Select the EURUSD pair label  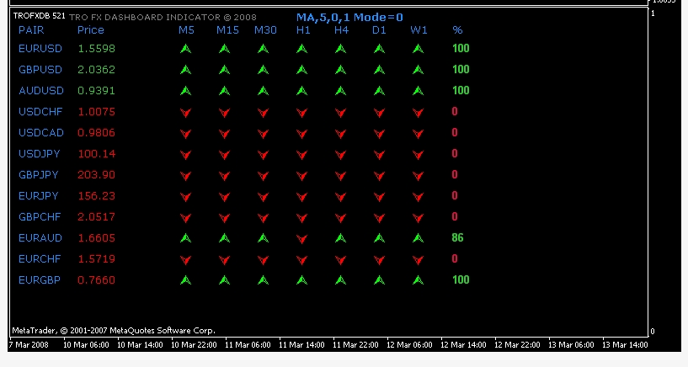40,49
